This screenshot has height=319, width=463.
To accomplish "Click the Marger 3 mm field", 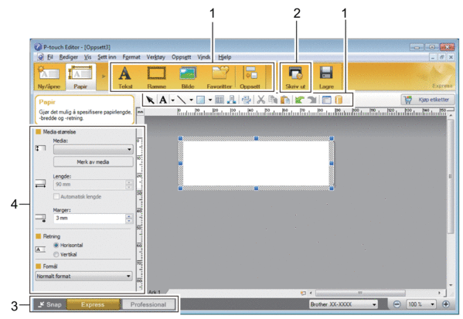I will pos(90,218).
